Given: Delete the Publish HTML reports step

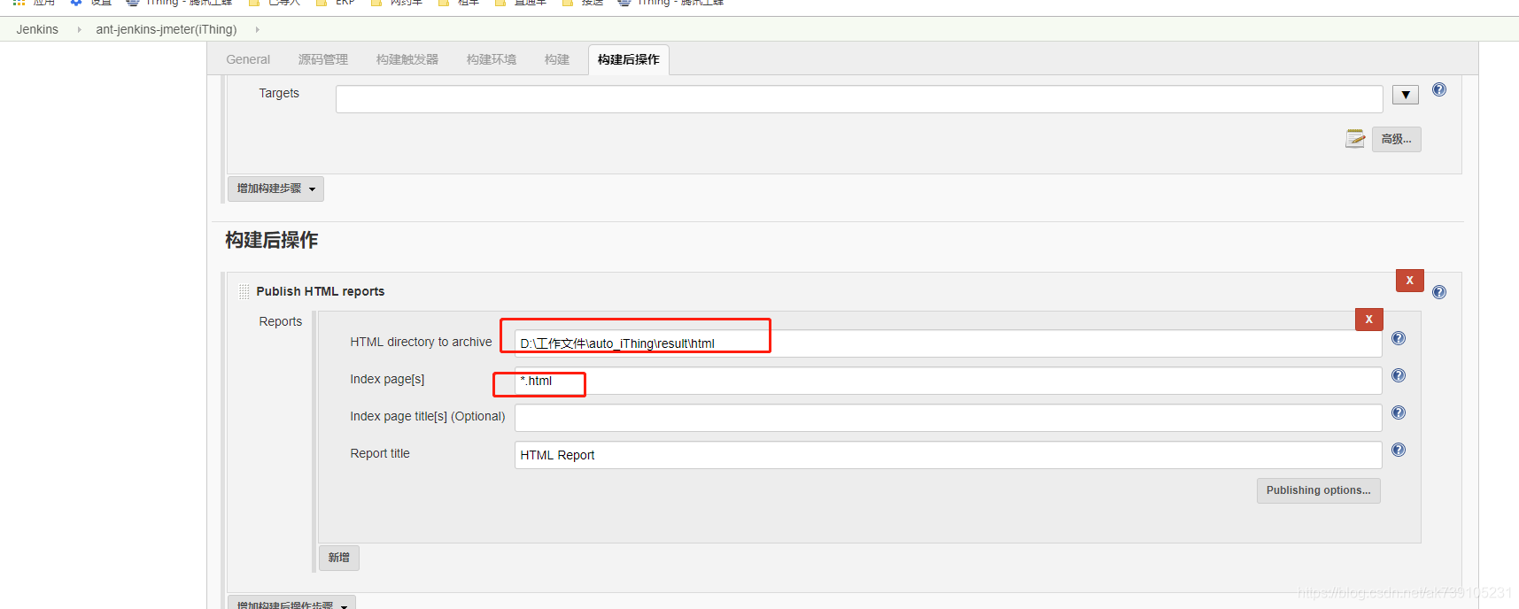Looking at the screenshot, I should pyautogui.click(x=1409, y=280).
